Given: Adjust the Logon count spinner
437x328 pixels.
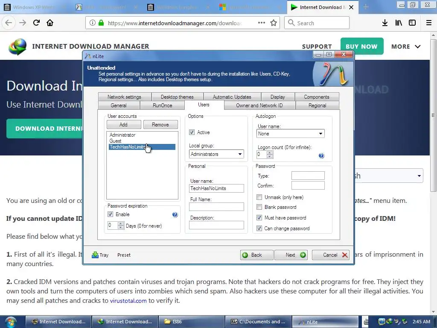Looking at the screenshot, I should (x=270, y=154).
